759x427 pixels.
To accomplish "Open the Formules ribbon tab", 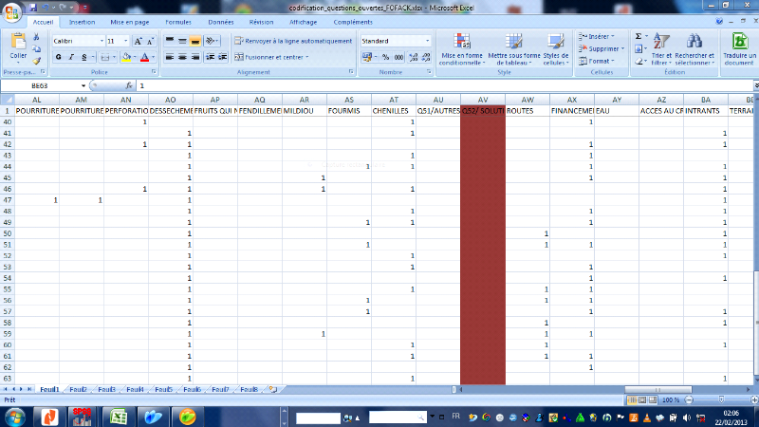I will pos(178,22).
